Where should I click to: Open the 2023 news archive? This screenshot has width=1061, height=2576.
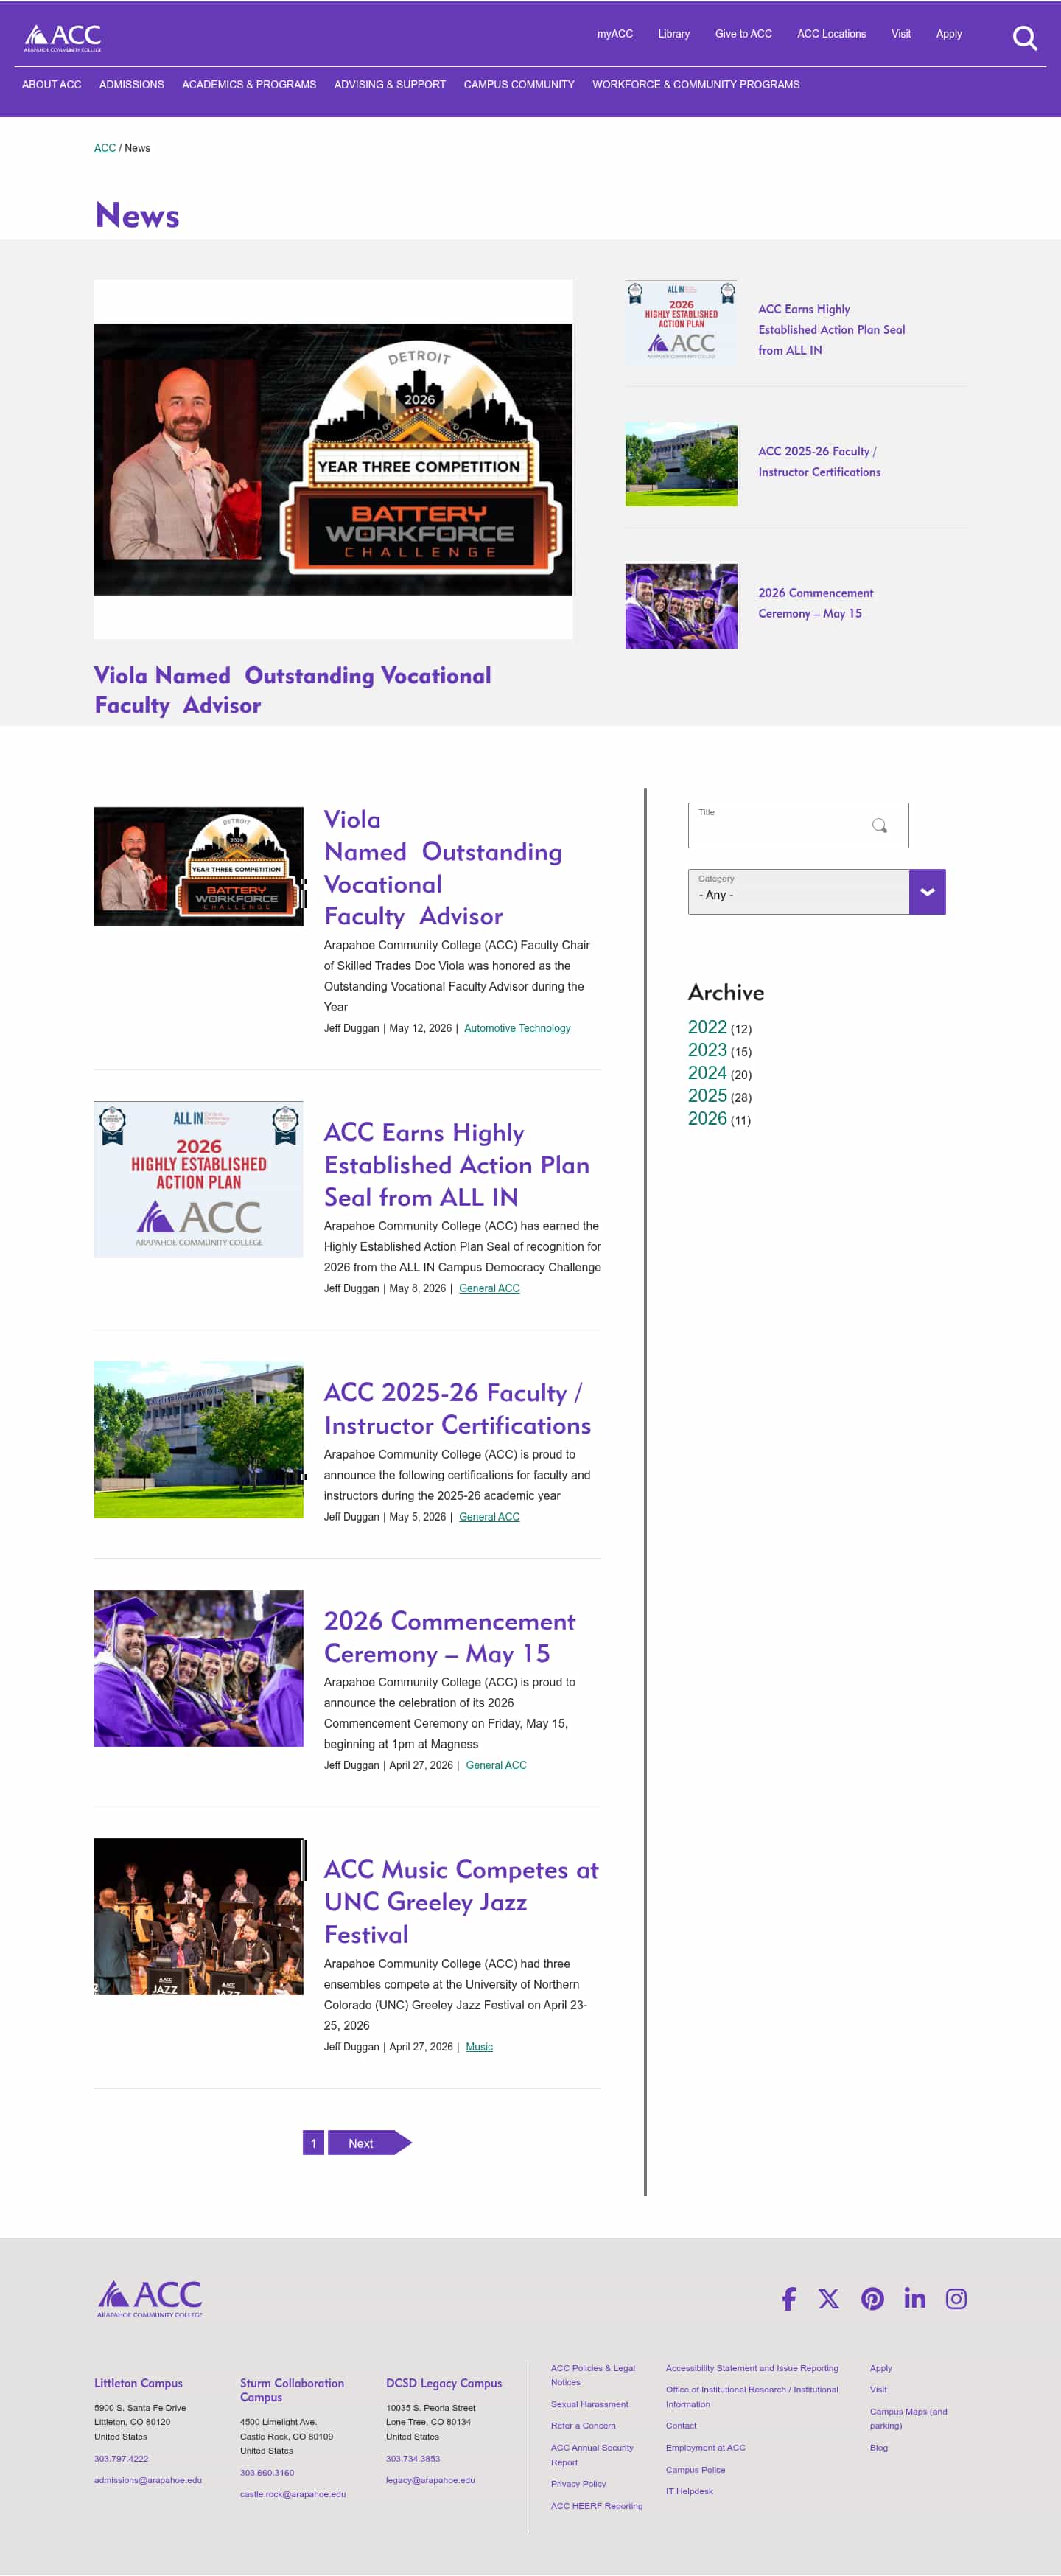tap(707, 1050)
